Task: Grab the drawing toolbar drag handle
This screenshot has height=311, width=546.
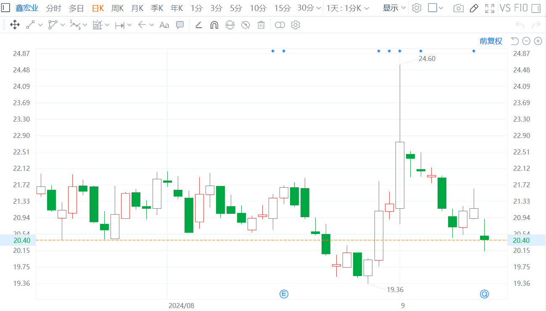Action: point(4,25)
